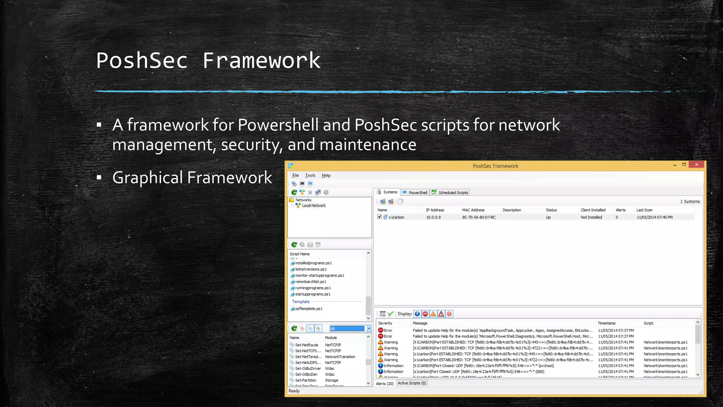Switch to the Active Scripts (0) tab
This screenshot has height=407, width=723.
tap(412, 383)
